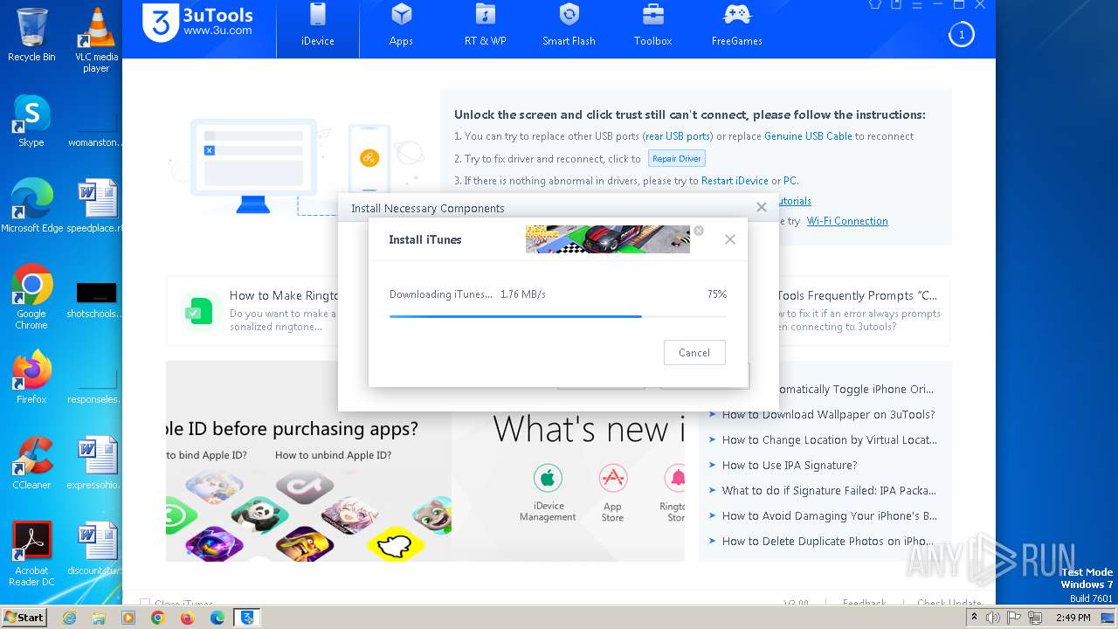Click the clock showing 2:49 PM
Viewport: 1118px width, 629px height.
click(x=1073, y=618)
